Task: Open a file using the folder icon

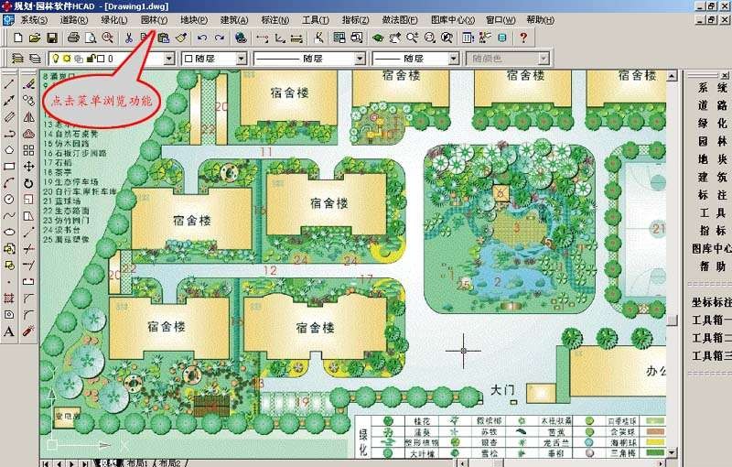Action: tap(35, 38)
